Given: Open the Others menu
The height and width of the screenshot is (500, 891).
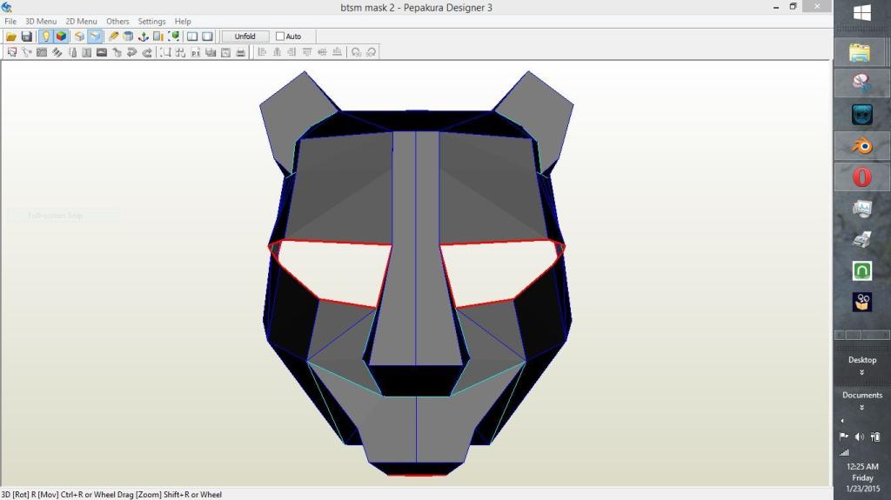Looking at the screenshot, I should pyautogui.click(x=117, y=21).
